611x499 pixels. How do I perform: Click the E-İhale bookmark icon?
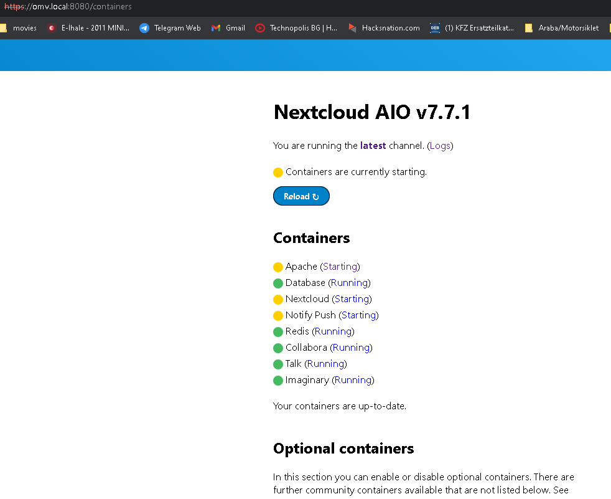click(x=51, y=28)
